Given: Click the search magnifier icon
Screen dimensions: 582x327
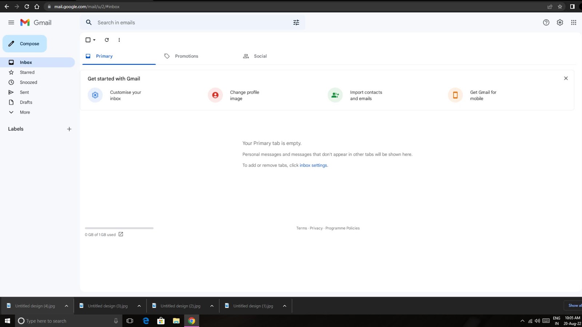Looking at the screenshot, I should (x=89, y=23).
